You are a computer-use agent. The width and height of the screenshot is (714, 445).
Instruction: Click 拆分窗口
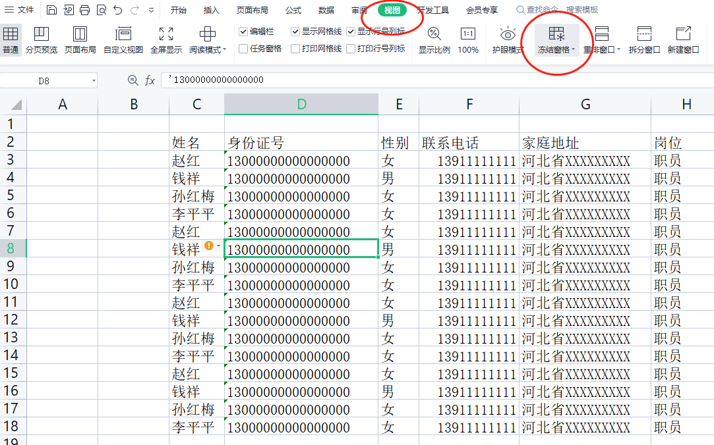(644, 40)
